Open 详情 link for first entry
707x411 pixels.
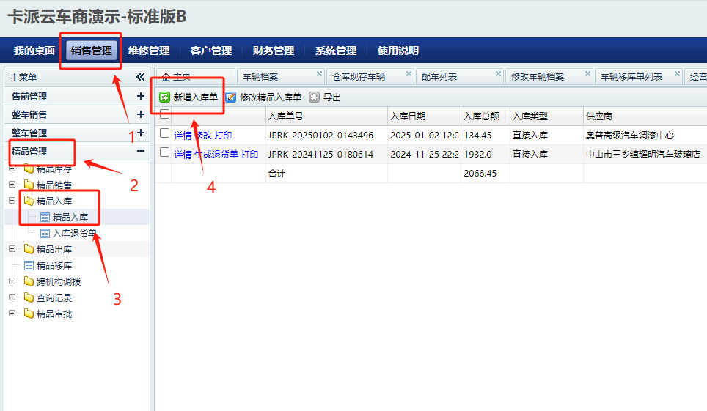point(183,135)
